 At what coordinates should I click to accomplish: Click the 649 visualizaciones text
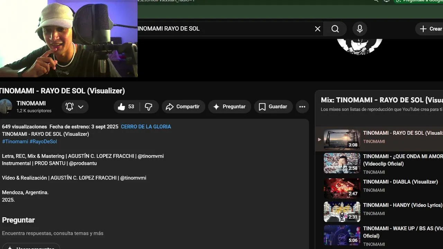24,127
